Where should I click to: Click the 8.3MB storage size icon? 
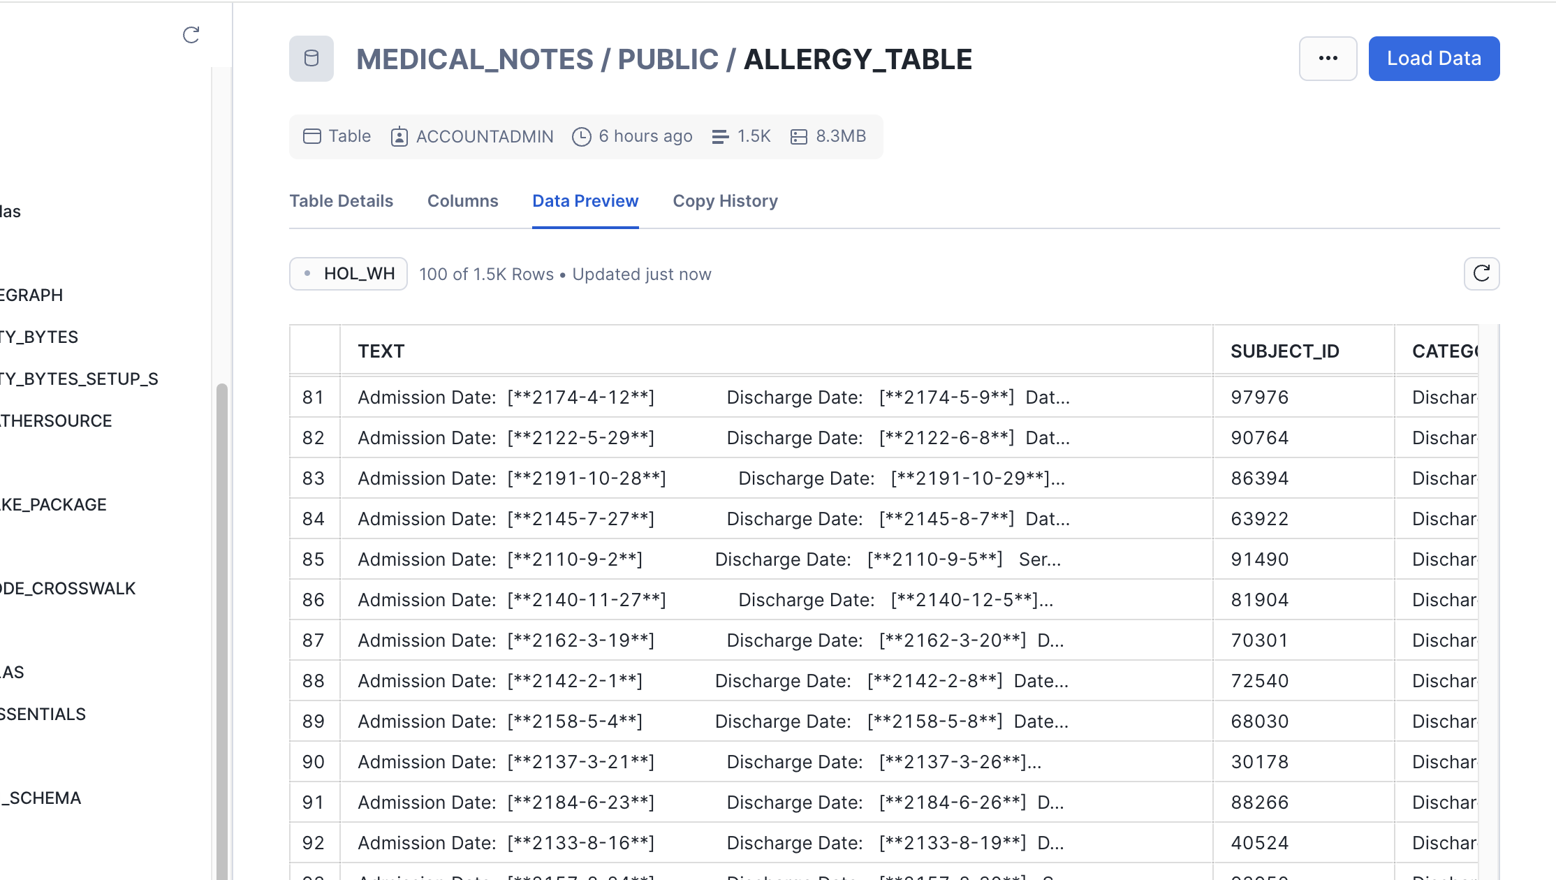[x=799, y=136]
